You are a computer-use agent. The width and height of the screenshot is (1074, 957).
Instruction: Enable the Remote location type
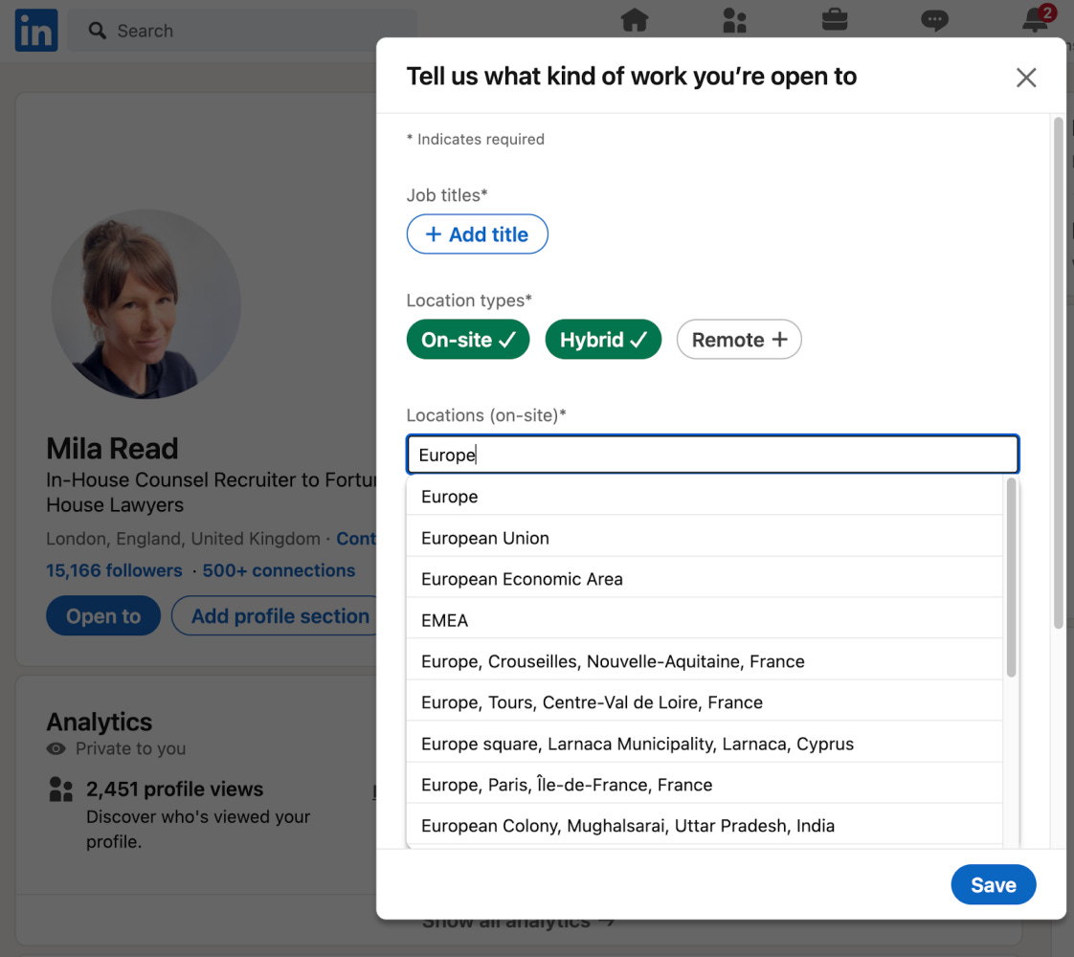point(738,340)
